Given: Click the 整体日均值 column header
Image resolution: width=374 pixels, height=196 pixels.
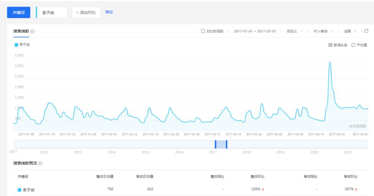Looking at the screenshot, I should 105,177.
